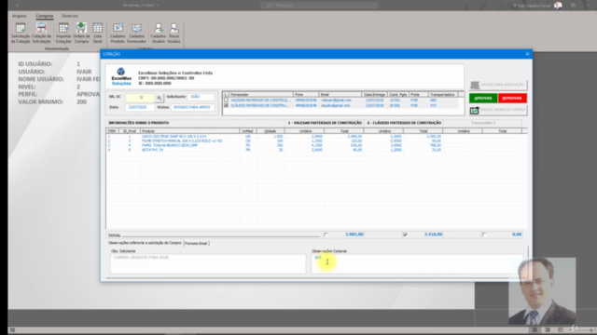Click the magnifier search icon beside NR. OC
The image size is (597, 335).
[x=160, y=98]
